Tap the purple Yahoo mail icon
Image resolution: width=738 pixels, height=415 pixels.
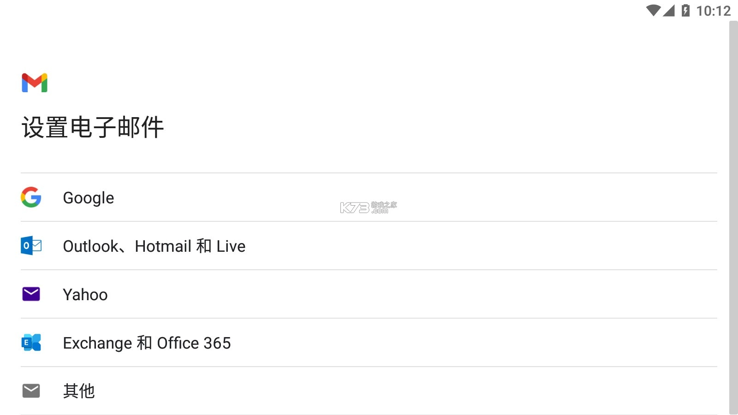click(30, 294)
